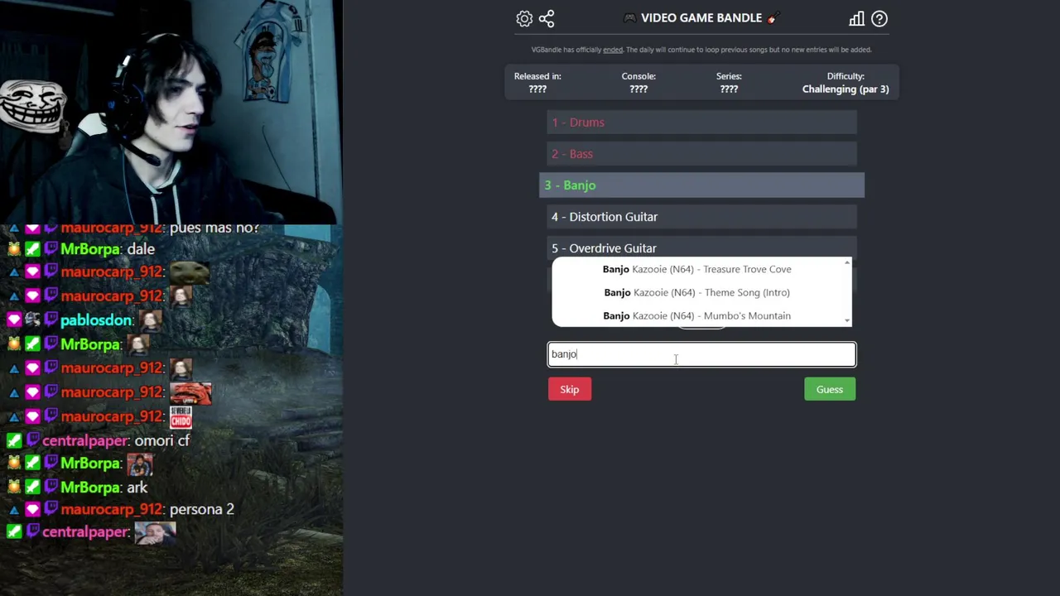Click the Twitch badge in "MrBorpa: ark" row
The height and width of the screenshot is (596, 1060).
point(51,488)
